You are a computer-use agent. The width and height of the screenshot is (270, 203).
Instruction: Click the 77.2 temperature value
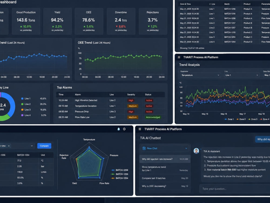pos(19,161)
